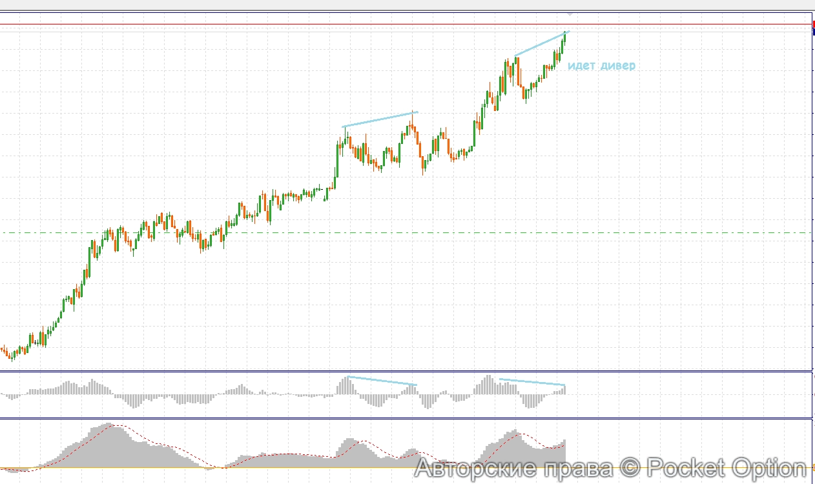Click the vertical price scale on the right
815x484 pixels.
[812, 194]
